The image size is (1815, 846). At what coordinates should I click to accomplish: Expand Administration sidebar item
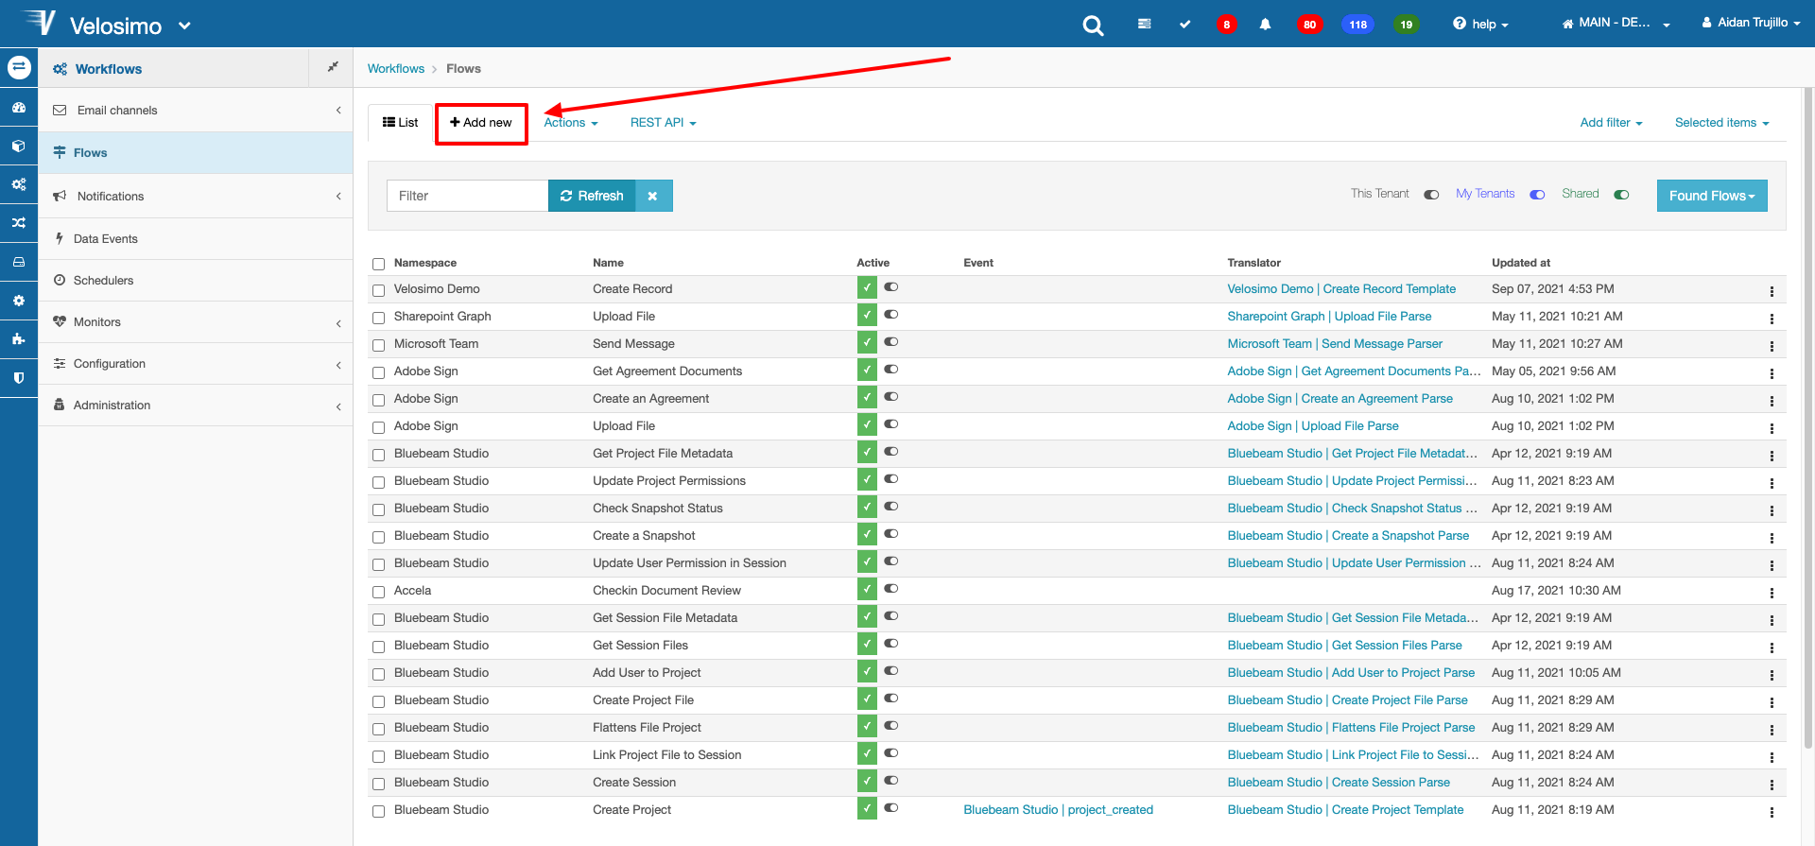[x=196, y=406]
